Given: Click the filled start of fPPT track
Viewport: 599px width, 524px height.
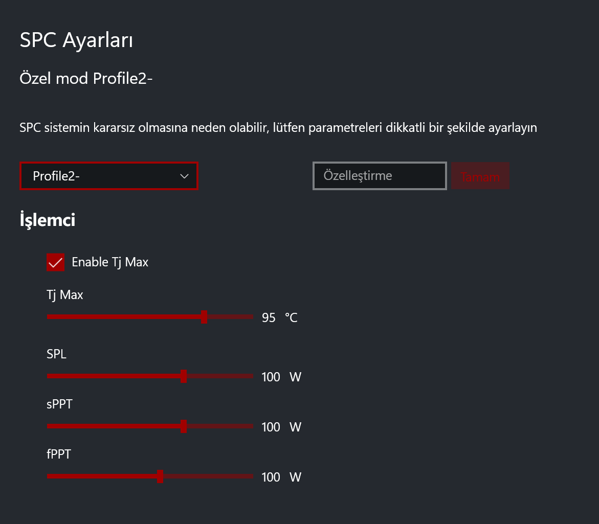Looking at the screenshot, I should [102, 476].
